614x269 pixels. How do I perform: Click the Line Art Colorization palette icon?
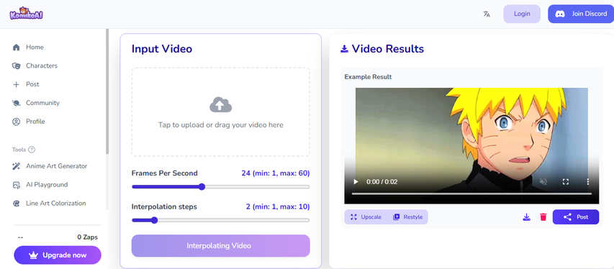tap(16, 204)
